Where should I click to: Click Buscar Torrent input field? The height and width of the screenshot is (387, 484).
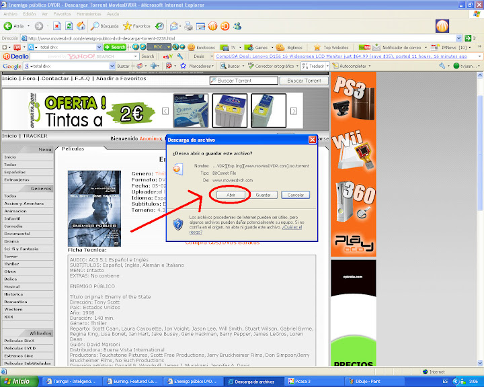(x=244, y=81)
